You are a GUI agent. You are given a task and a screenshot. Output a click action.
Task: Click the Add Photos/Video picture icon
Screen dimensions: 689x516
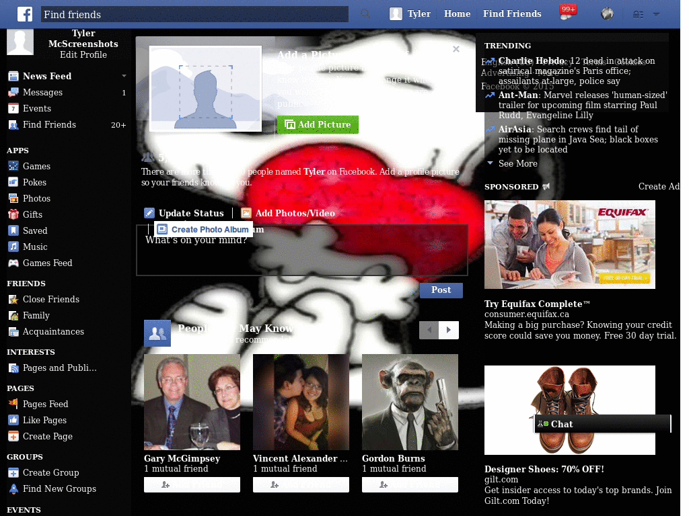point(246,213)
